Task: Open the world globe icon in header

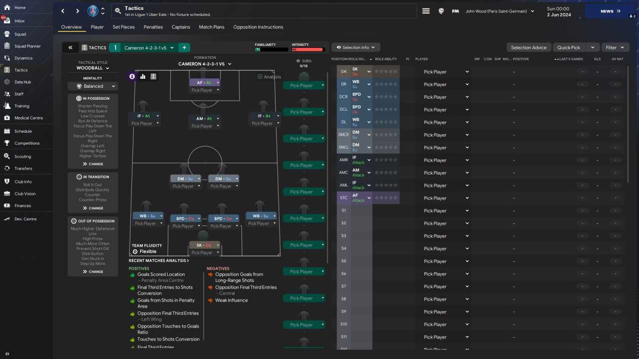Action: click(x=441, y=11)
